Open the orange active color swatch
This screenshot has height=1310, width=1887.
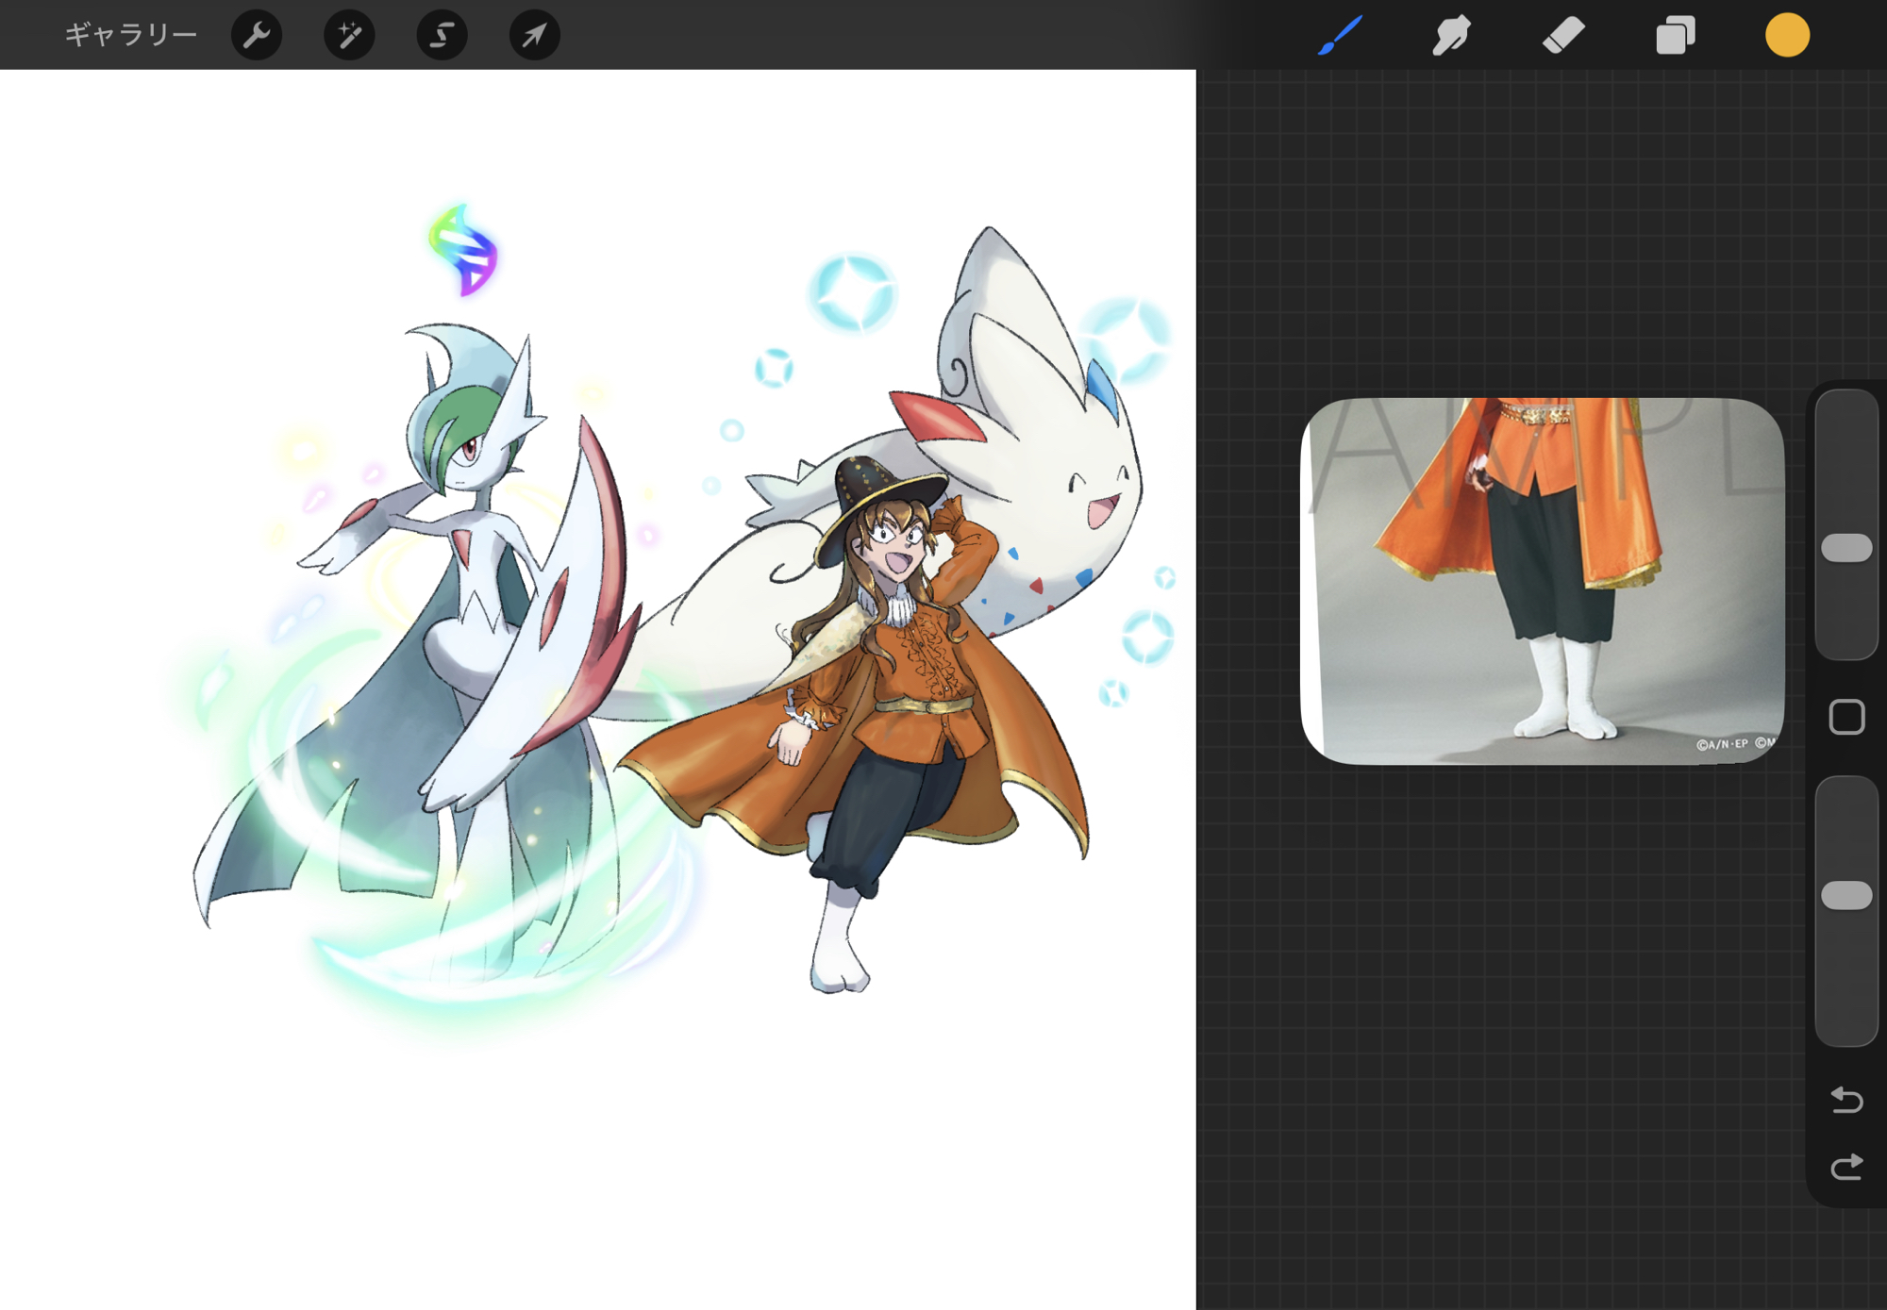coord(1787,35)
